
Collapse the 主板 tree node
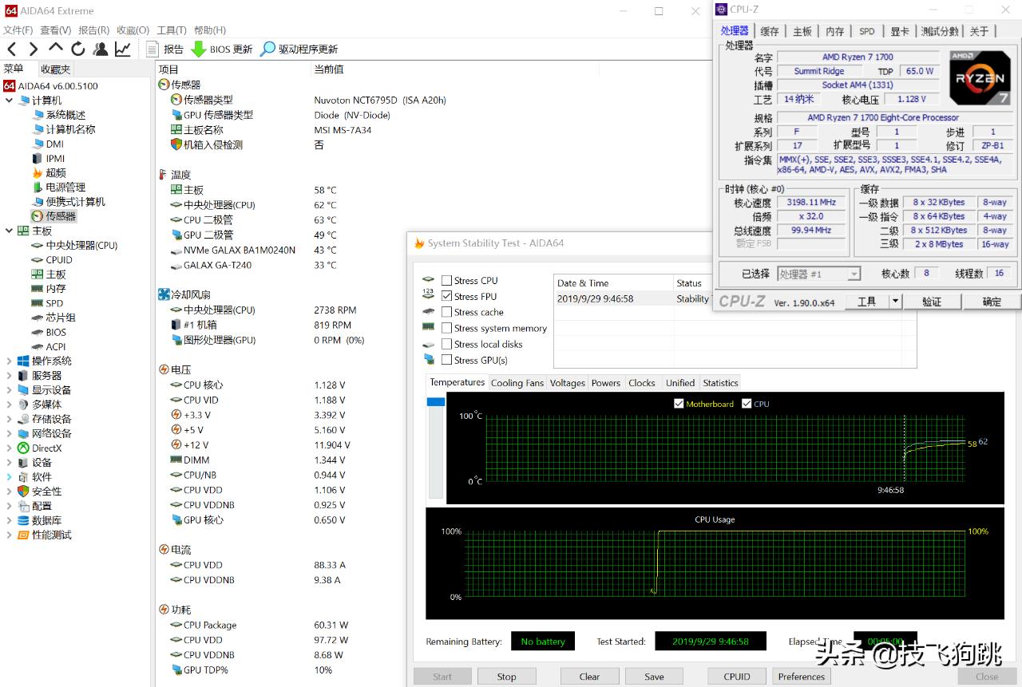9,231
